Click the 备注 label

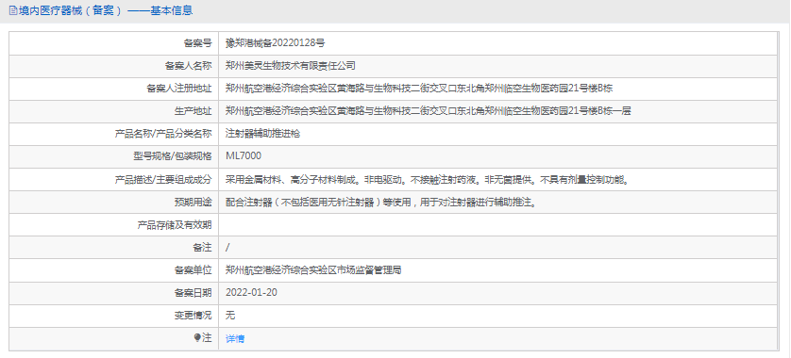click(202, 248)
